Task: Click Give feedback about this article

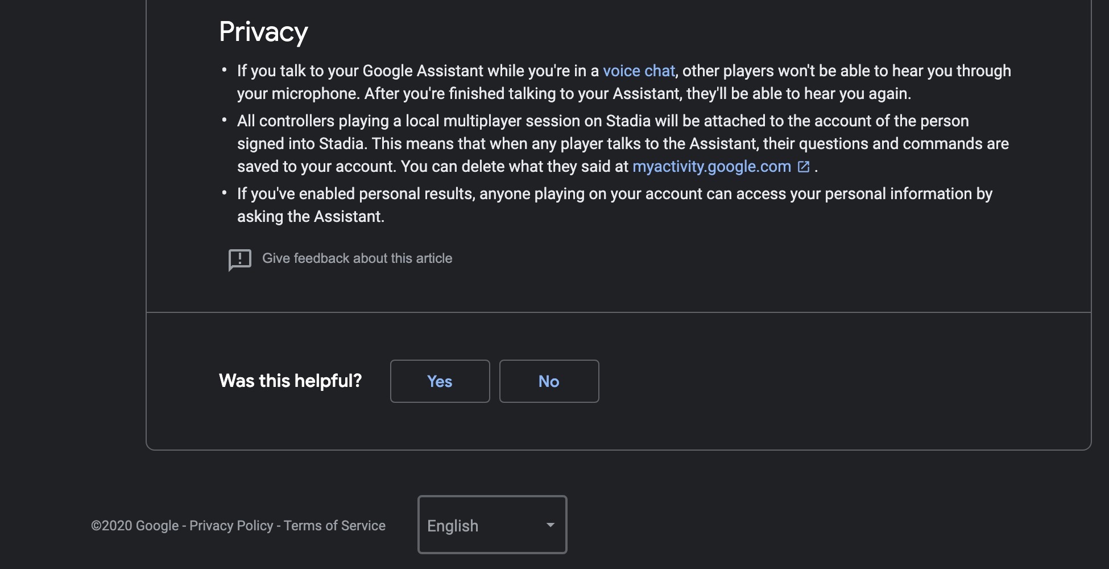Action: pos(357,258)
